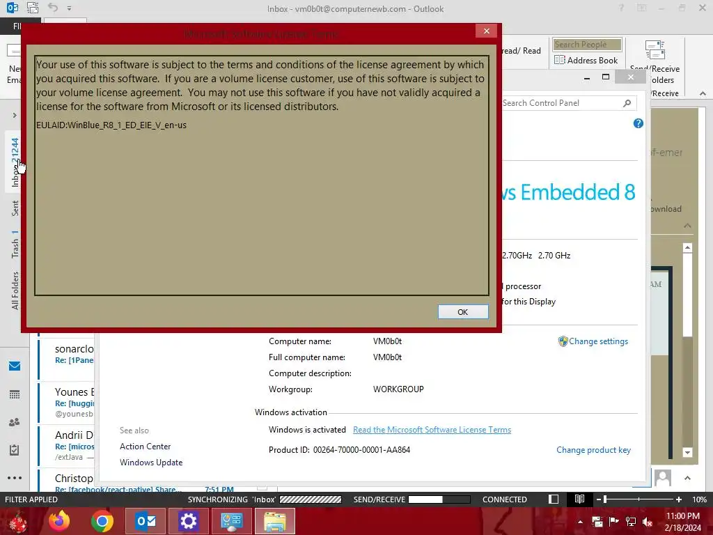Viewport: 713px width, 535px height.
Task: Expand the people pane chevron
Action: (x=687, y=478)
